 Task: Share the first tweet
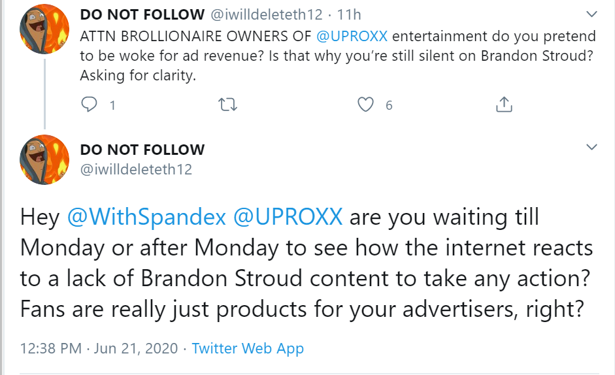[504, 105]
